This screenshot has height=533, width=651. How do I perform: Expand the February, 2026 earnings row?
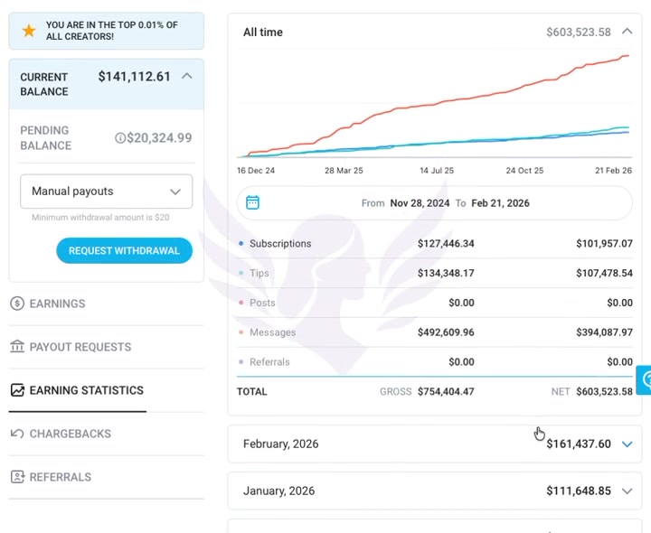pos(628,444)
